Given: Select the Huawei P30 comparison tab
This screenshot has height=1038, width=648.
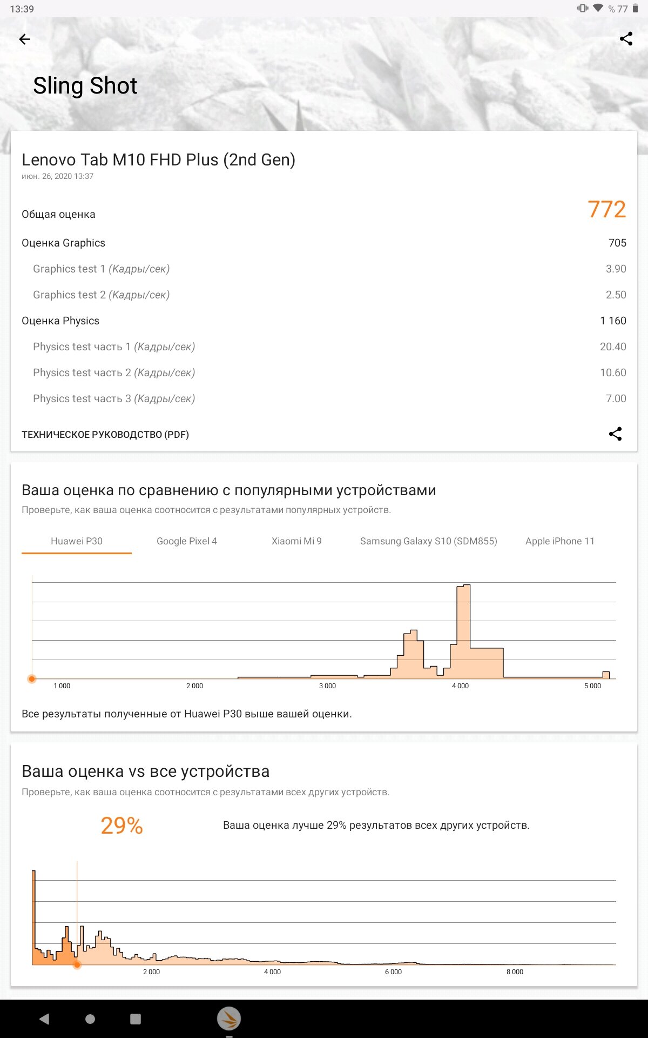Looking at the screenshot, I should tap(77, 541).
